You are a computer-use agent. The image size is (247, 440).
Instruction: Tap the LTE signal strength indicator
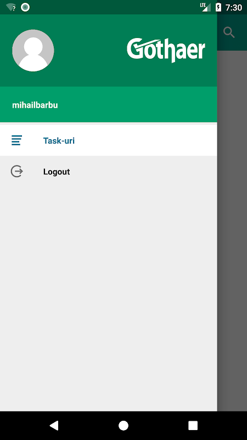point(205,7)
